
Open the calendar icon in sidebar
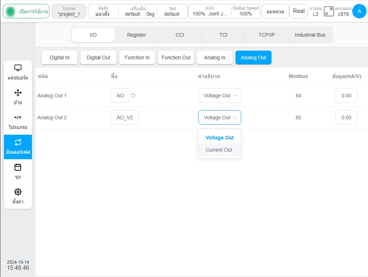(x=18, y=167)
